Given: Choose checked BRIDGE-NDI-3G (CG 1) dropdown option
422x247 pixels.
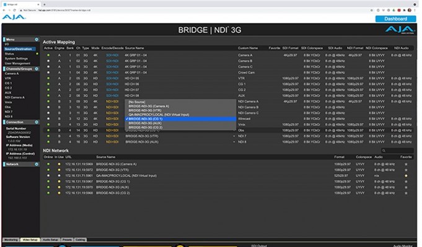Looking at the screenshot, I should pyautogui.click(x=180, y=119).
